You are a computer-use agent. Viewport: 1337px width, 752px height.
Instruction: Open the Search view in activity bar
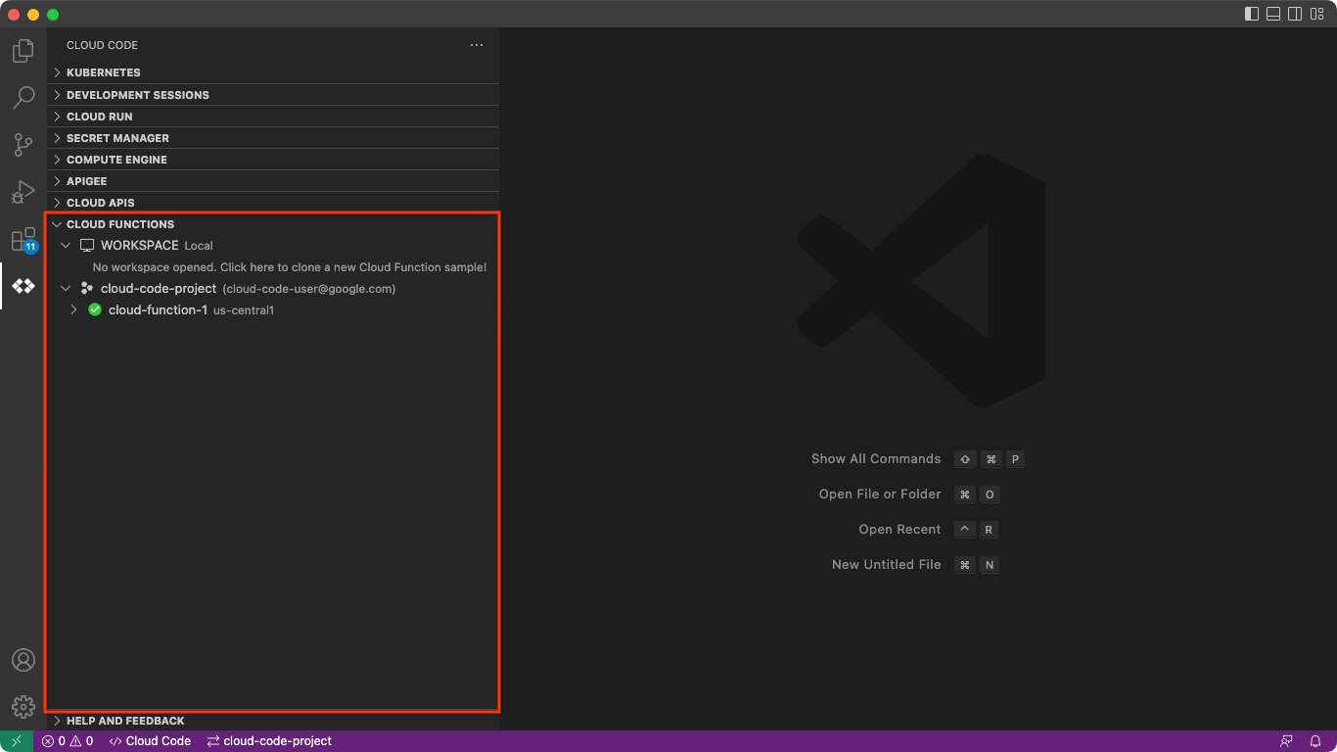23,98
